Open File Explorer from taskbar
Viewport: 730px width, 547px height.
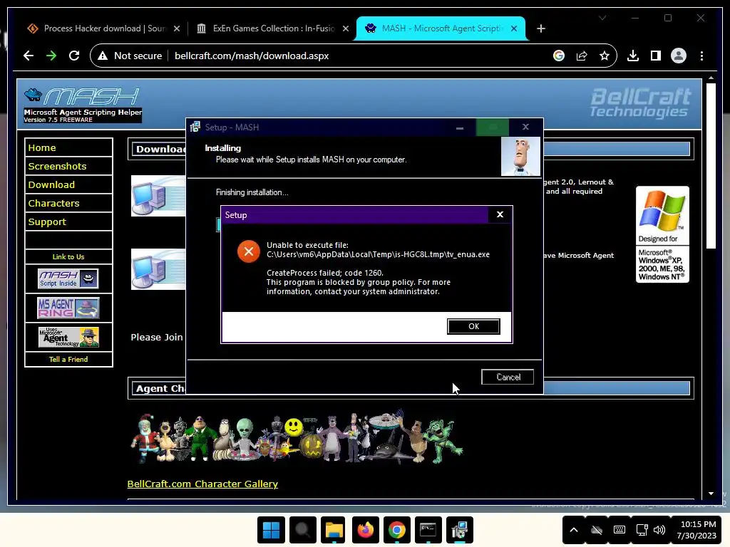click(334, 530)
